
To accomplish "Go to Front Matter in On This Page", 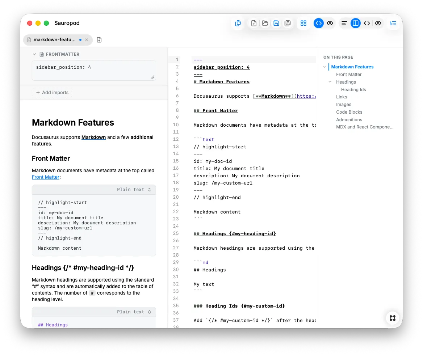I will [349, 75].
